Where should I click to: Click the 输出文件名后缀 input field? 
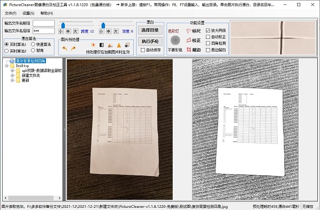coord(44,31)
